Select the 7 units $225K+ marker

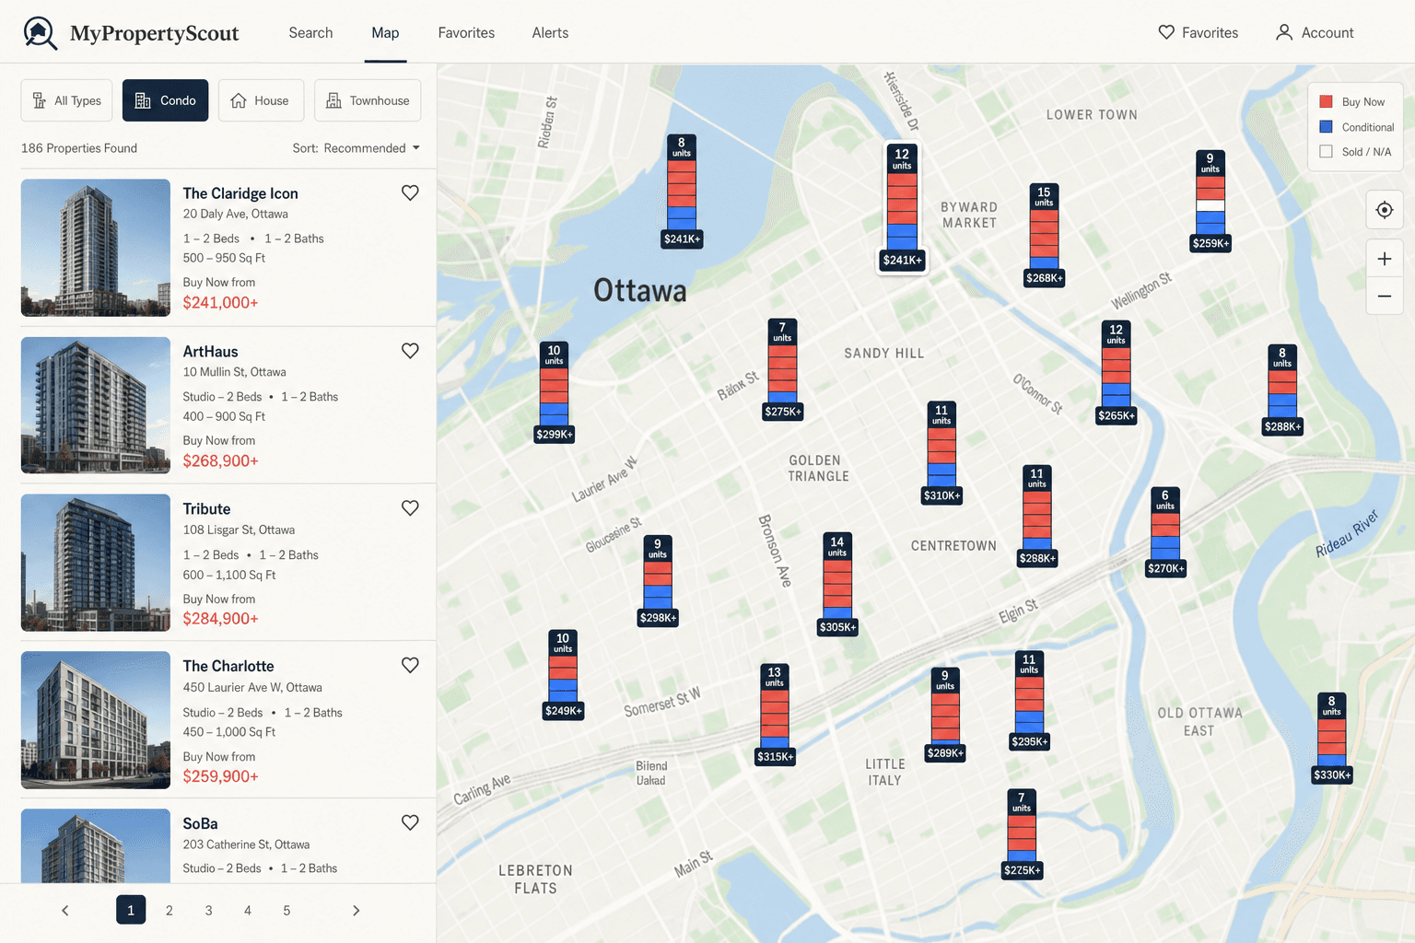pyautogui.click(x=1022, y=834)
